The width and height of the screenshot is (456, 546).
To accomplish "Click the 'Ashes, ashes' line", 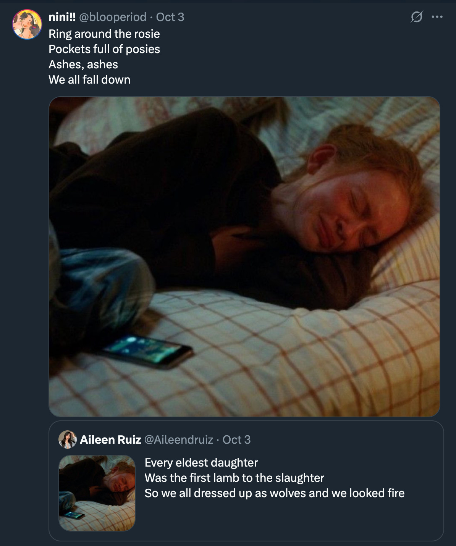I will [x=83, y=64].
